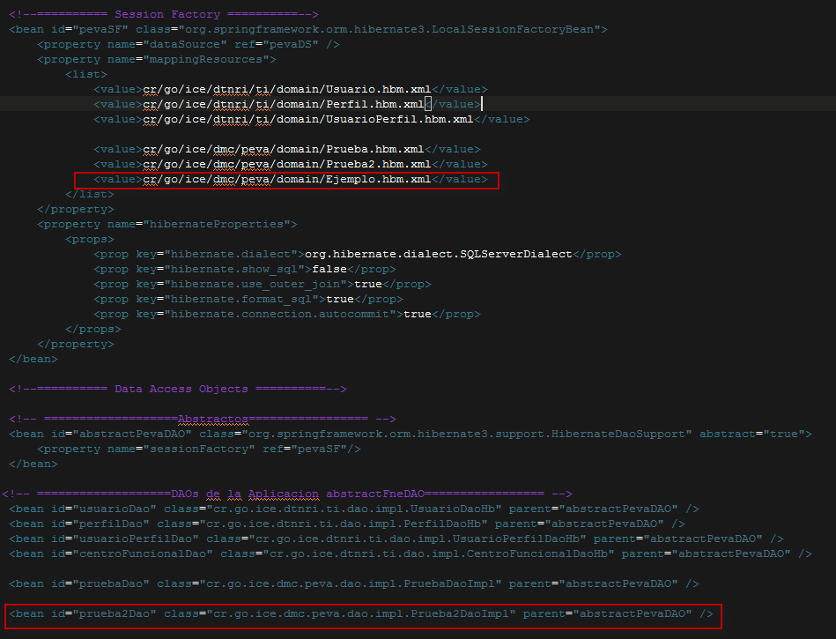The image size is (836, 639).
Task: Click the false value for hibernate.show_sql
Action: pos(329,268)
